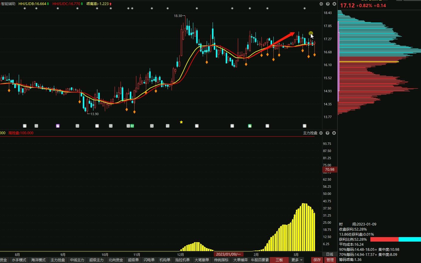The width and height of the screenshot is (421, 263).
Task: Click the 筹码乖离:1.36 line
Action: coord(350,260)
